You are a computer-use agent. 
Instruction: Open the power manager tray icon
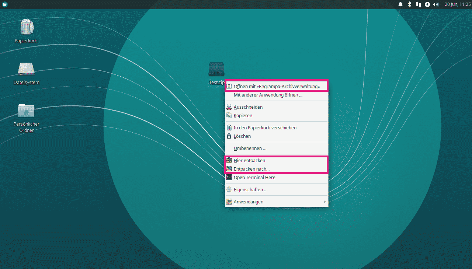click(x=427, y=4)
